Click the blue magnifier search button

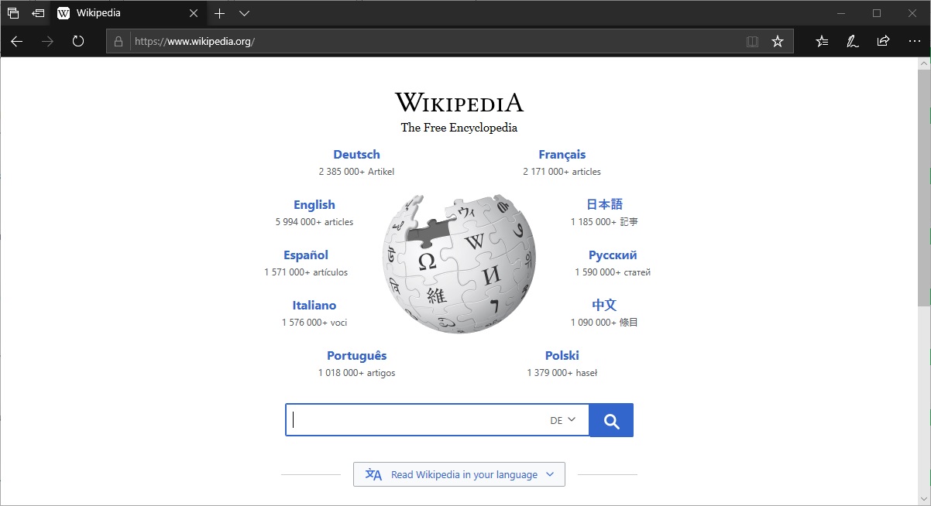coord(611,420)
